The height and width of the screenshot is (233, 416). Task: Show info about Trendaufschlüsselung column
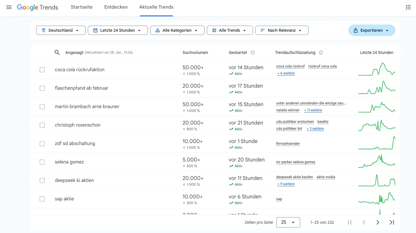pyautogui.click(x=321, y=52)
